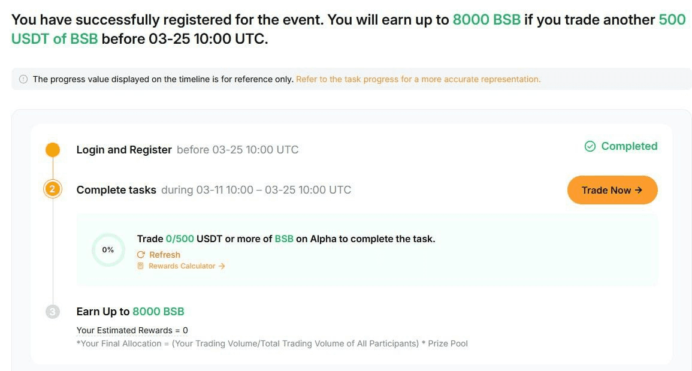
Task: Click the arrow inside Trade Now button
Action: [639, 190]
